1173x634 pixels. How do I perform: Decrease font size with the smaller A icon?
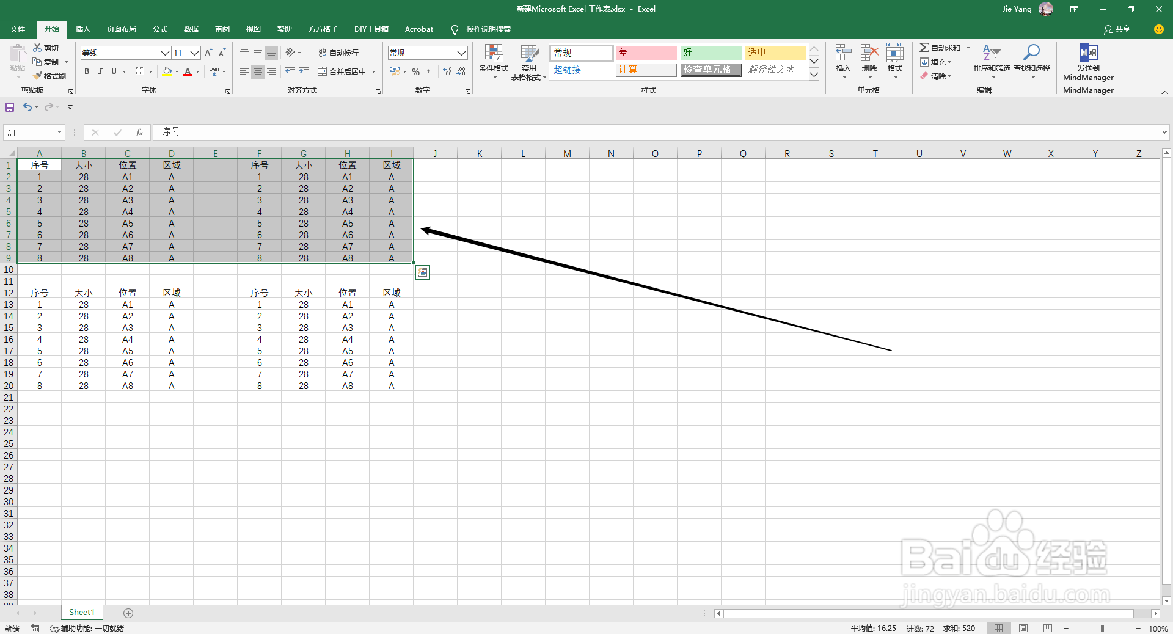(x=222, y=53)
